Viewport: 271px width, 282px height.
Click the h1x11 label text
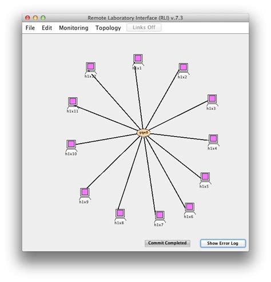[x=73, y=111]
